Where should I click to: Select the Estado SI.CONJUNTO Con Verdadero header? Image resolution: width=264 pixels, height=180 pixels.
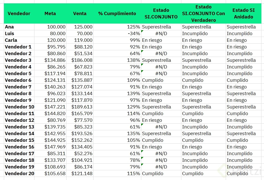coord(203,13)
